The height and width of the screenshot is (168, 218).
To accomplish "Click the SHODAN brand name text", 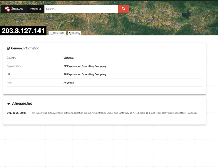I will click(x=17, y=9).
